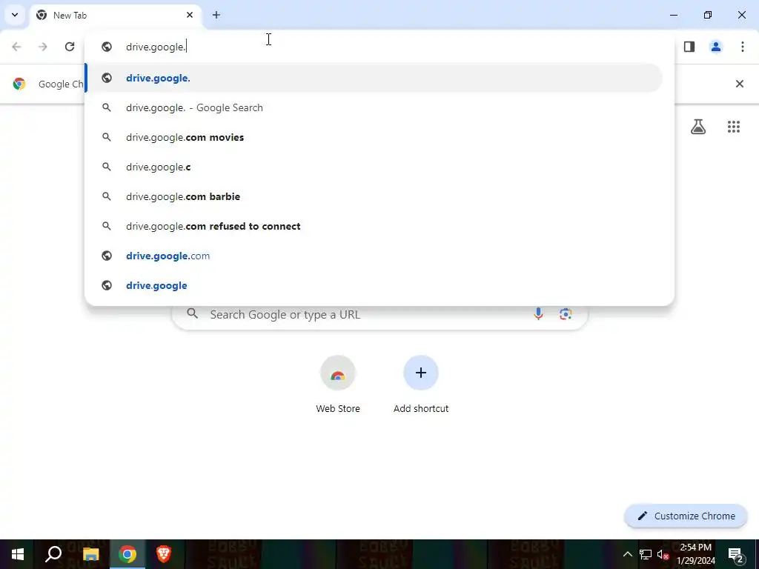The image size is (759, 569).
Task: Open the notification center icon
Action: pyautogui.click(x=735, y=554)
